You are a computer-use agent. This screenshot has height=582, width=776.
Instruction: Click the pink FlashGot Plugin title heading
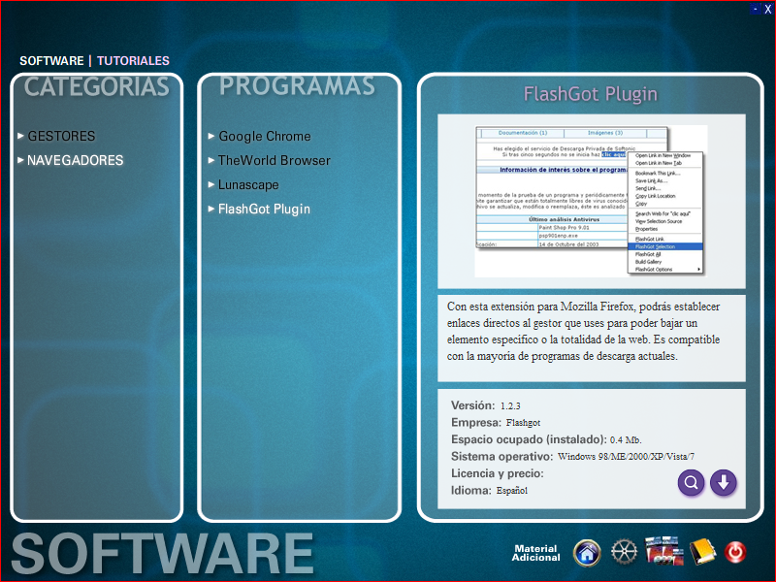coord(591,94)
